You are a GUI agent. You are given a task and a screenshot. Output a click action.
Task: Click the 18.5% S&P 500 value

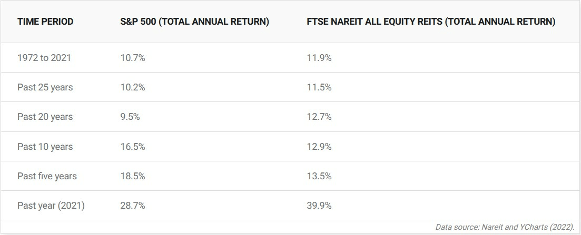click(133, 176)
